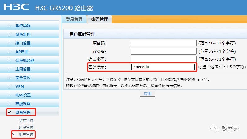Expand the QoS设置 menu arrow

click(x=9, y=95)
